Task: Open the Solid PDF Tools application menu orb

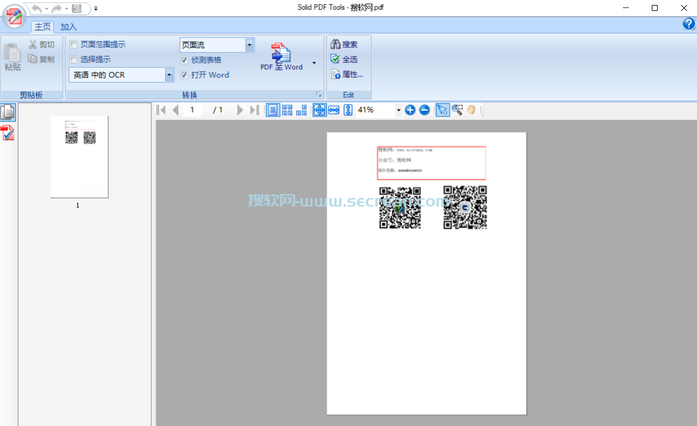Action: [14, 16]
